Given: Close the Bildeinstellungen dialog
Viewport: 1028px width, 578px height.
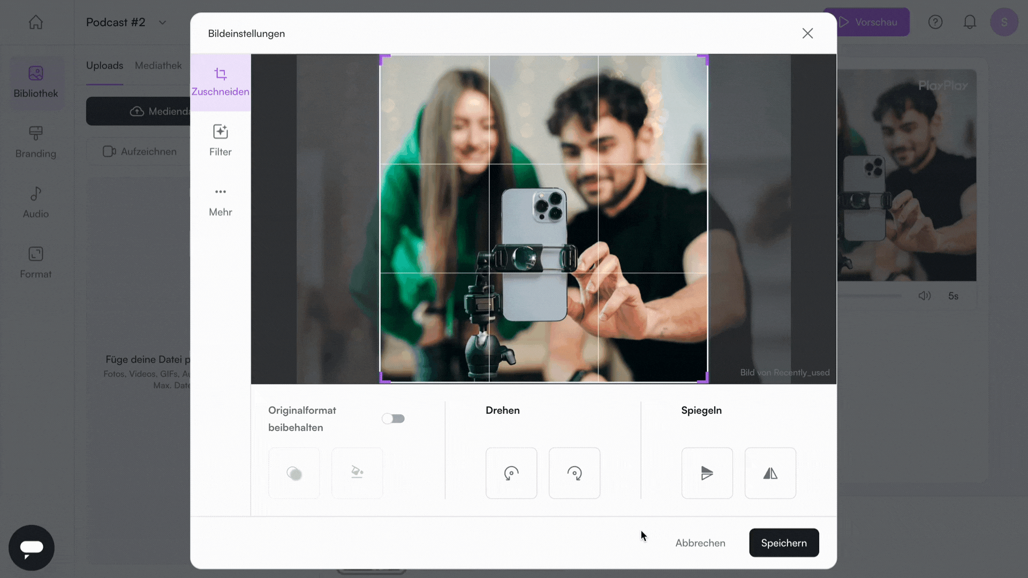Looking at the screenshot, I should [x=807, y=33].
